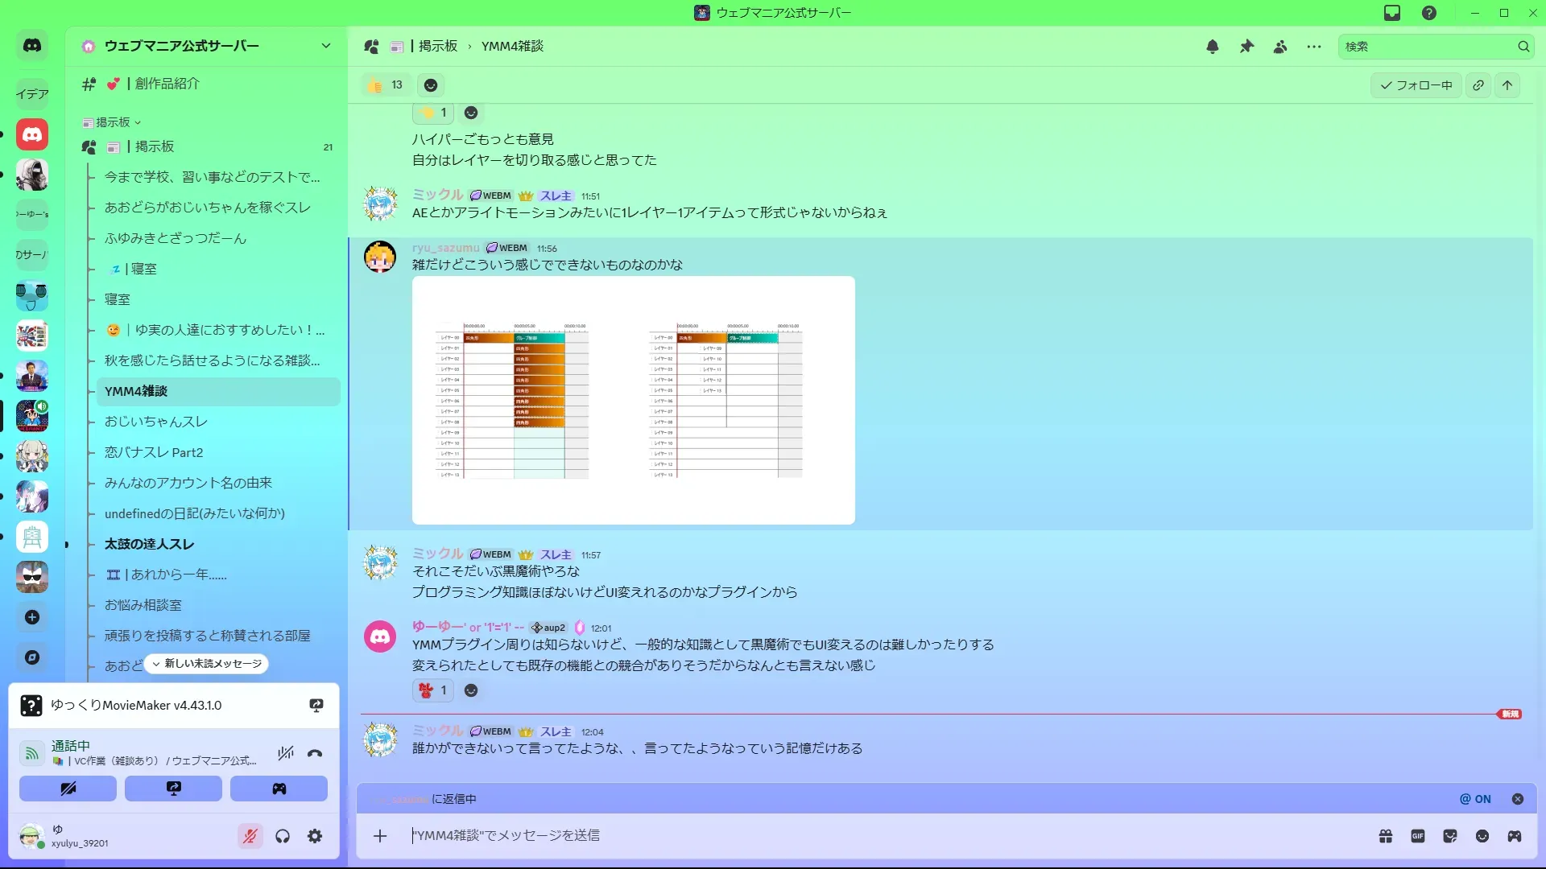Image resolution: width=1546 pixels, height=869 pixels.
Task: Toggle @ ON mention in reply
Action: coord(1475,799)
